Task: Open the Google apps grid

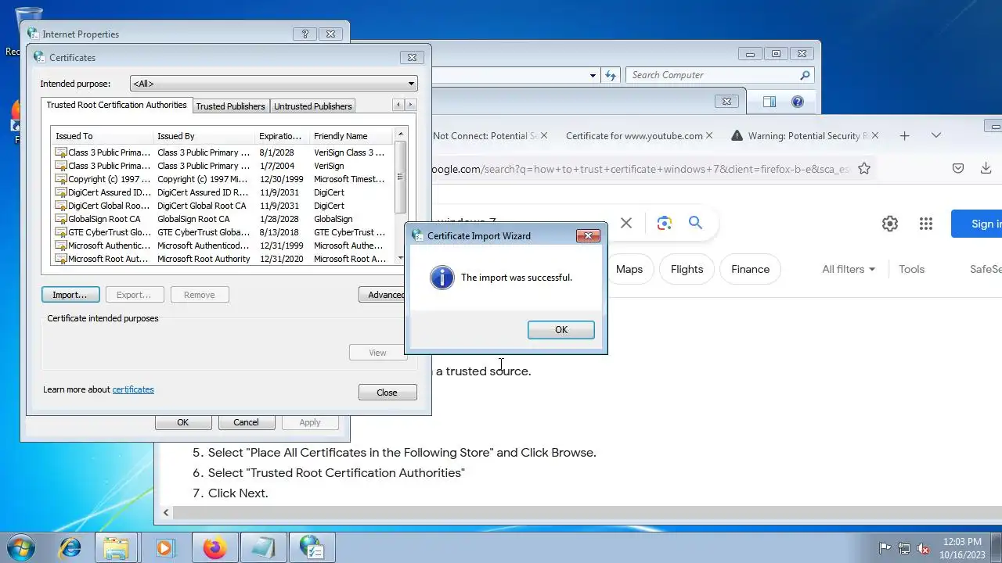Action: click(926, 224)
